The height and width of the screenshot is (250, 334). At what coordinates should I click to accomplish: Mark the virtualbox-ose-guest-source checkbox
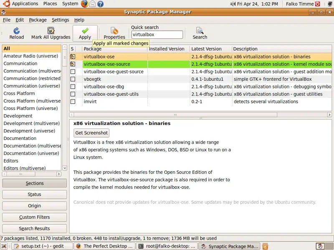pyautogui.click(x=73, y=72)
